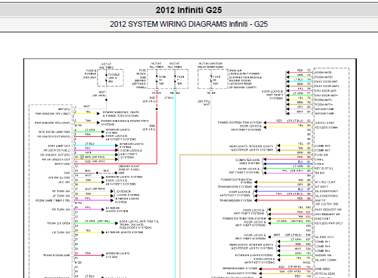
Task: Click the "PASS REQUEST SW" connector label
Action: (x=328, y=210)
